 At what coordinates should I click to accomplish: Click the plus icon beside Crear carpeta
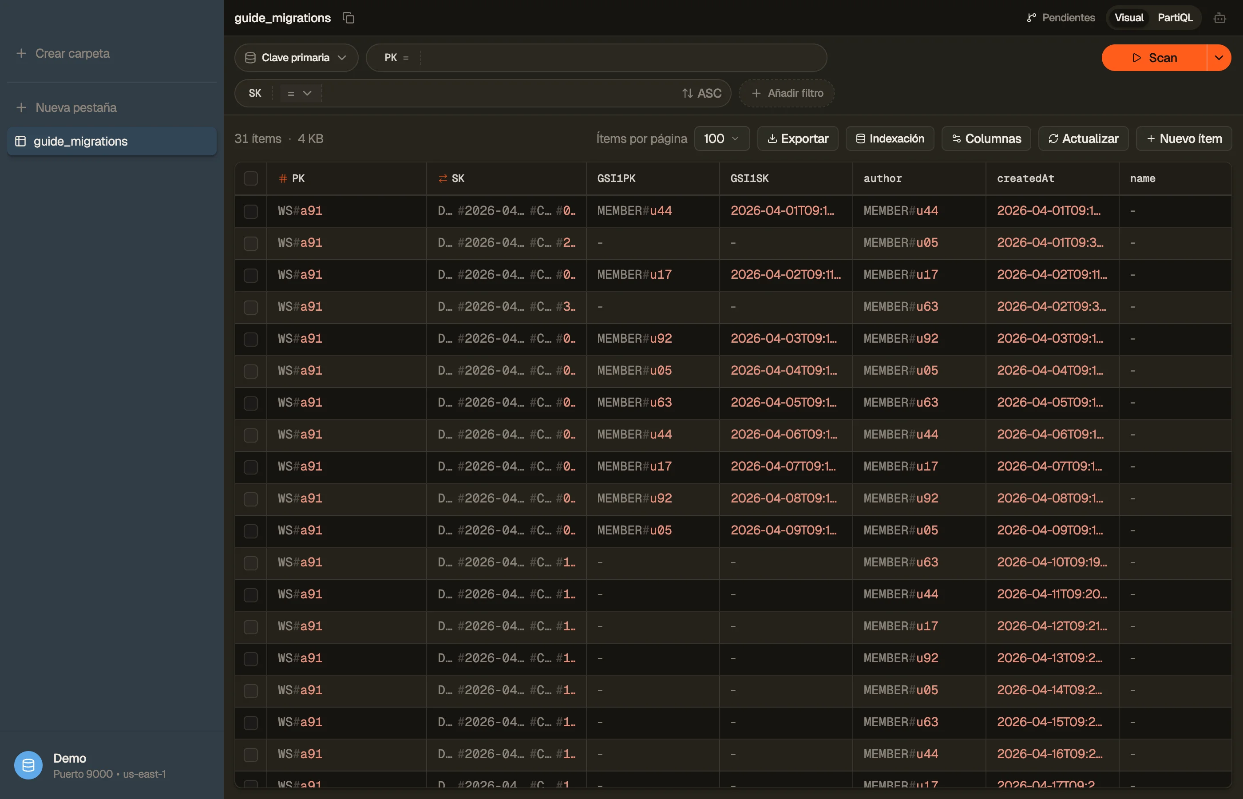pos(21,53)
